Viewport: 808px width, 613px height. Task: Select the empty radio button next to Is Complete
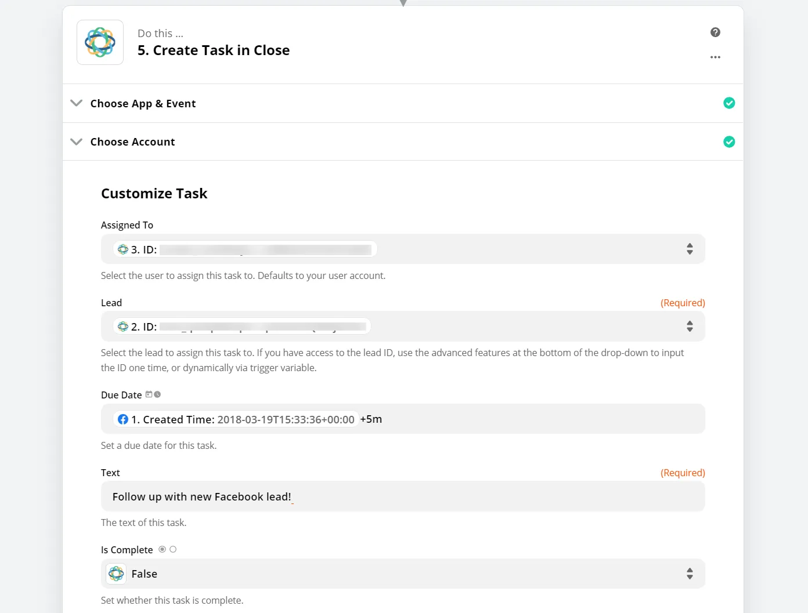(x=173, y=549)
